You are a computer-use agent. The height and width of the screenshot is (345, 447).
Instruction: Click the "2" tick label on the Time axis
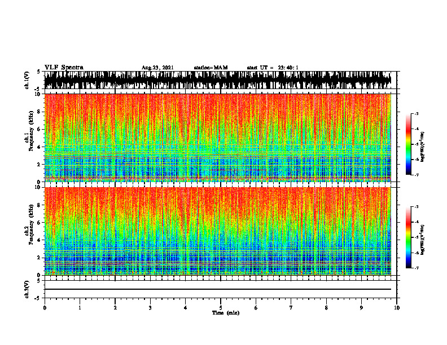[x=115, y=308]
